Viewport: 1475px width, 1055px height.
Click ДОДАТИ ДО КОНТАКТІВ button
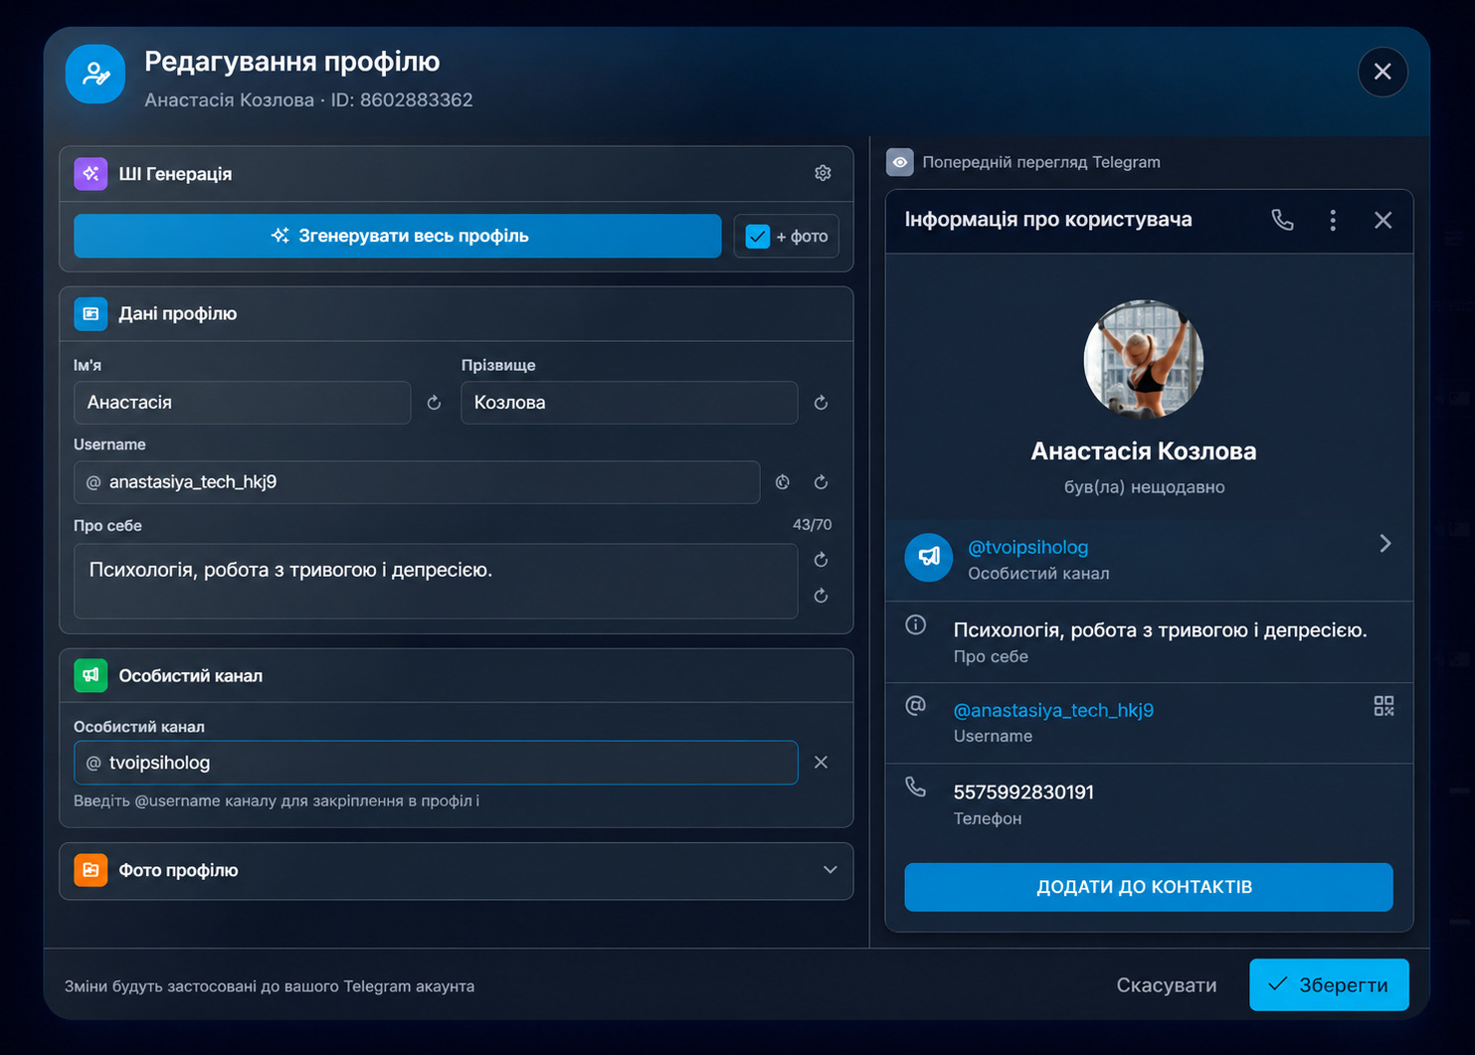coord(1149,887)
